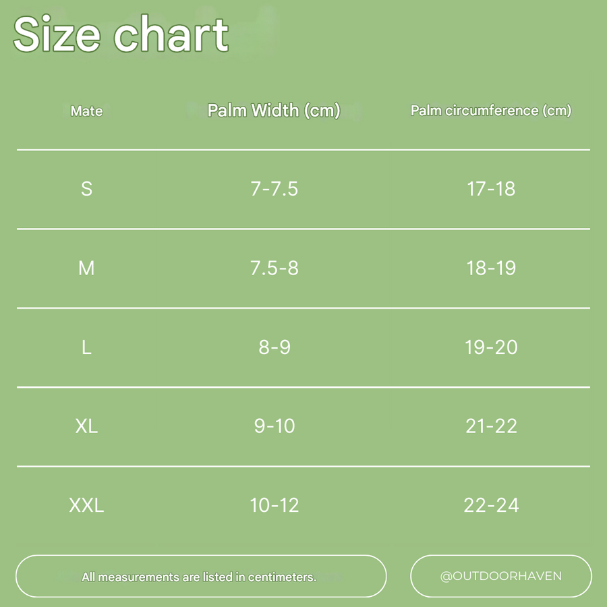This screenshot has width=607, height=607.
Task: Click the 19-20 circumference value
Action: [491, 347]
